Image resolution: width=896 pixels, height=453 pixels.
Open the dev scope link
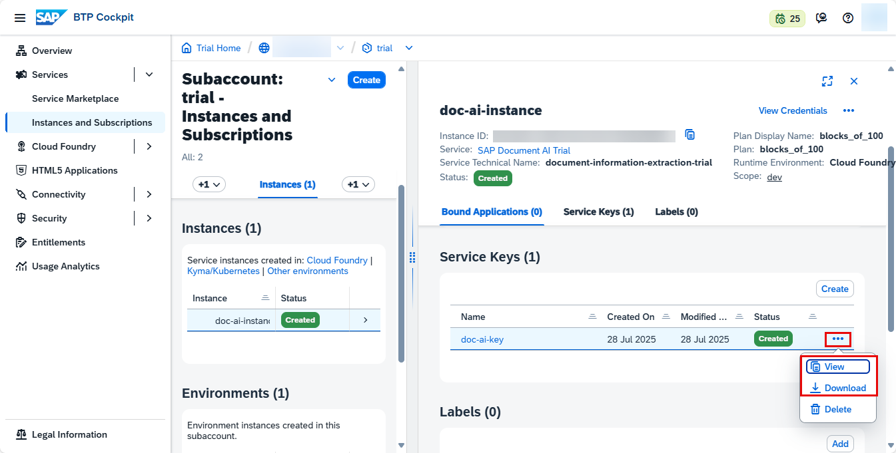tap(774, 177)
